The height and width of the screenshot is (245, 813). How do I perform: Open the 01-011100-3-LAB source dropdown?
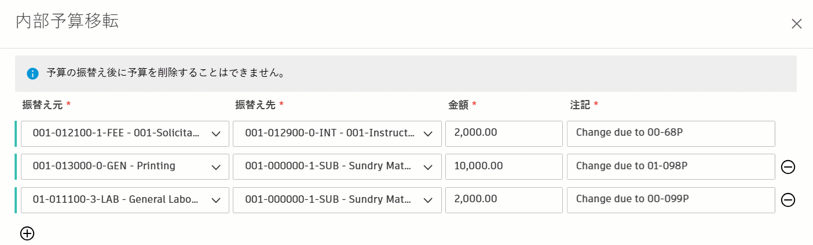125,200
